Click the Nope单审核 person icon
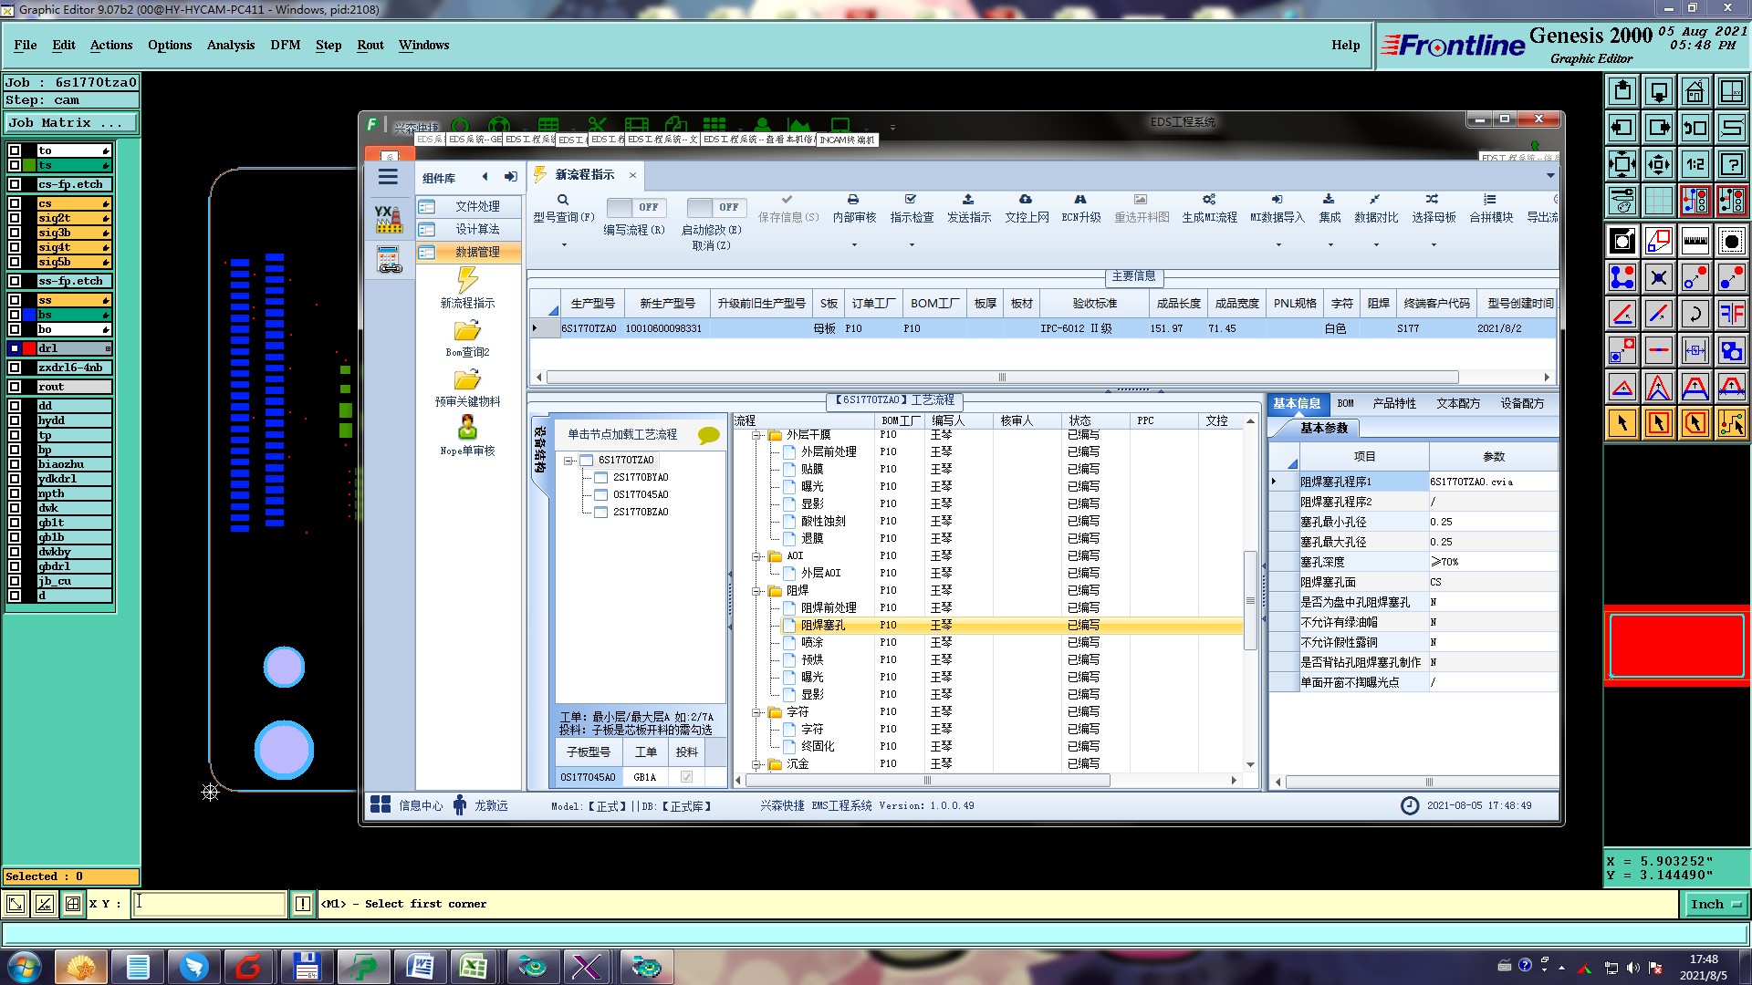 pos(467,427)
